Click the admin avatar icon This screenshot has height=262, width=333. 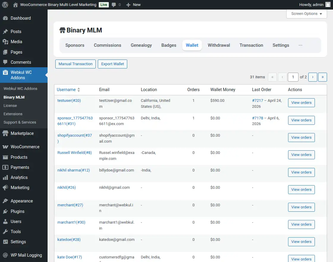[328, 5]
